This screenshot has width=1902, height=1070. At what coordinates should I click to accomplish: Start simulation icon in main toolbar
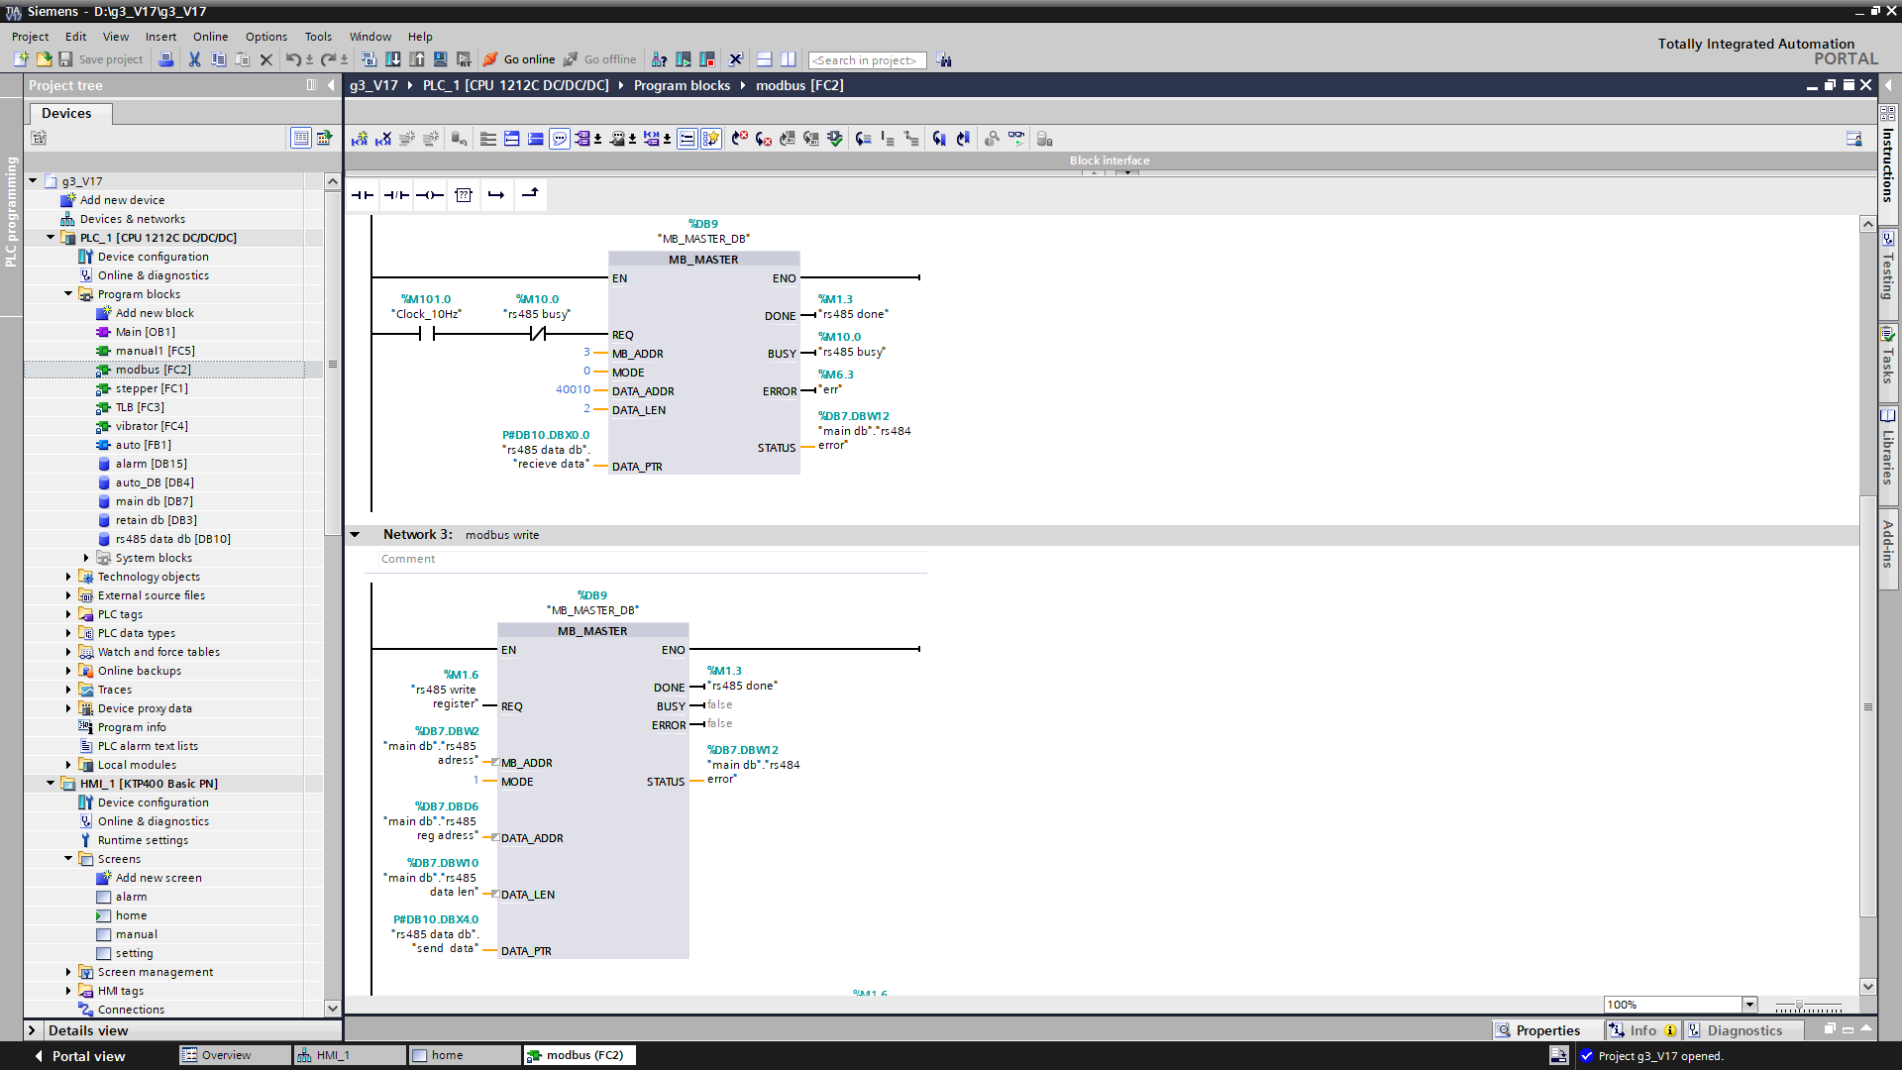click(441, 59)
